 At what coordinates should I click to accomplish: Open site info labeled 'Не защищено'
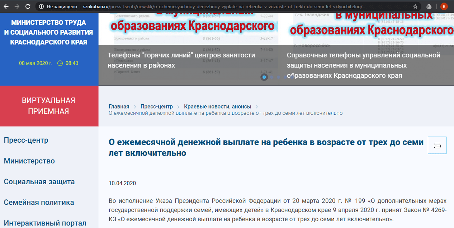click(x=58, y=6)
